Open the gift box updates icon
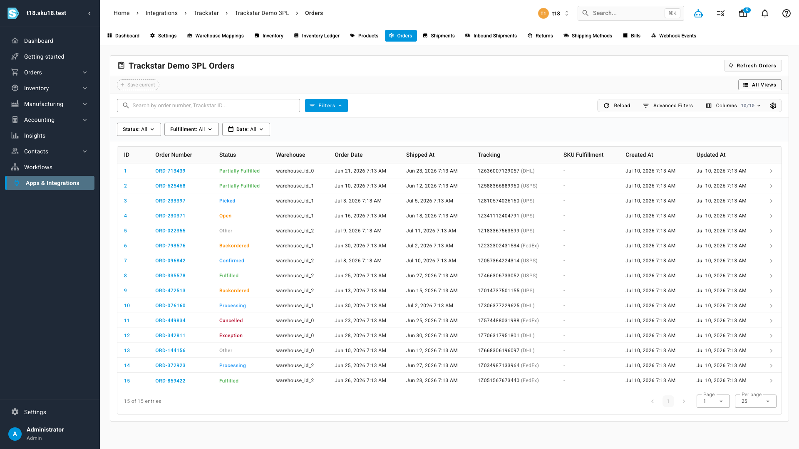The height and width of the screenshot is (449, 799). click(x=743, y=13)
